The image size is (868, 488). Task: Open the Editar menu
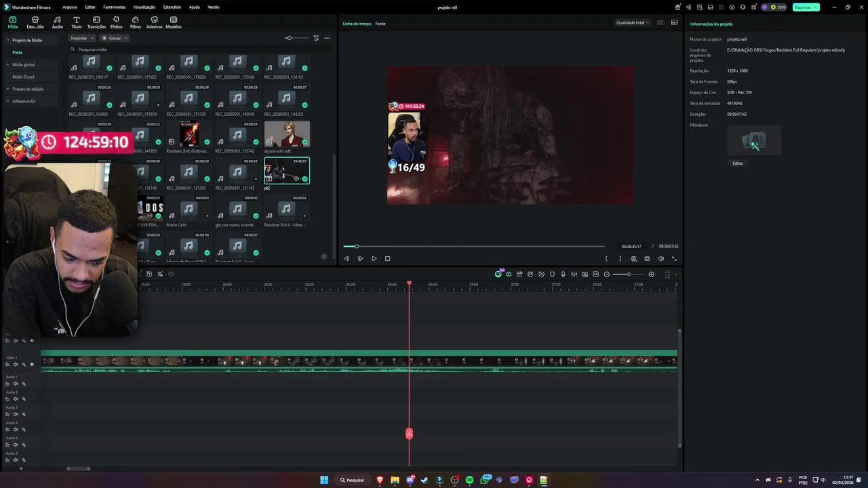[90, 7]
